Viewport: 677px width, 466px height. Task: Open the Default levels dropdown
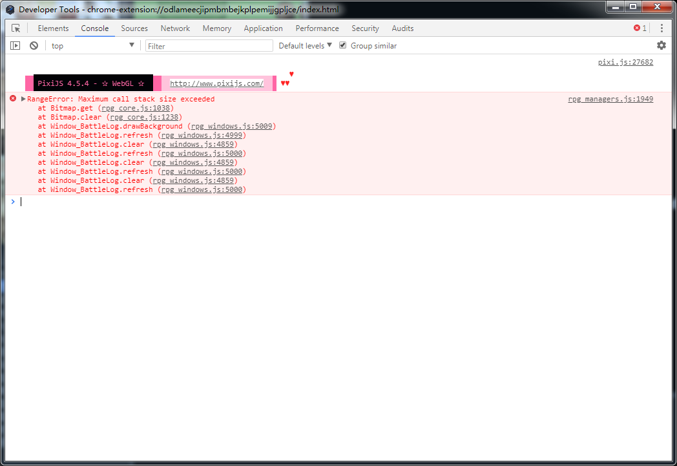pyautogui.click(x=306, y=45)
